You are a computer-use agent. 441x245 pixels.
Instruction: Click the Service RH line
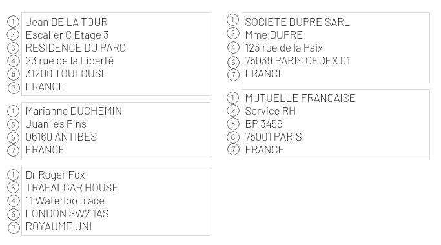(271, 111)
